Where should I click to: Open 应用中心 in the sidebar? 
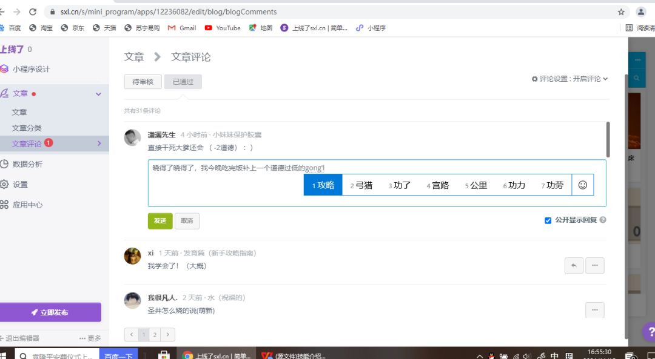(27, 205)
